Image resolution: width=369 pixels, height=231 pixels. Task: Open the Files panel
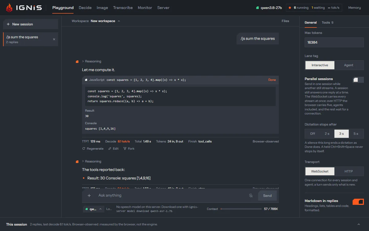285,21
